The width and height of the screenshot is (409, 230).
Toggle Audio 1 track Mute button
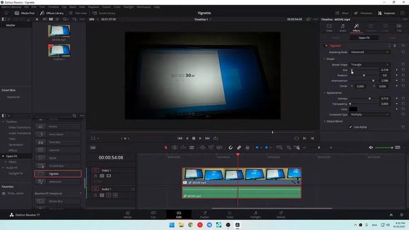point(115,195)
